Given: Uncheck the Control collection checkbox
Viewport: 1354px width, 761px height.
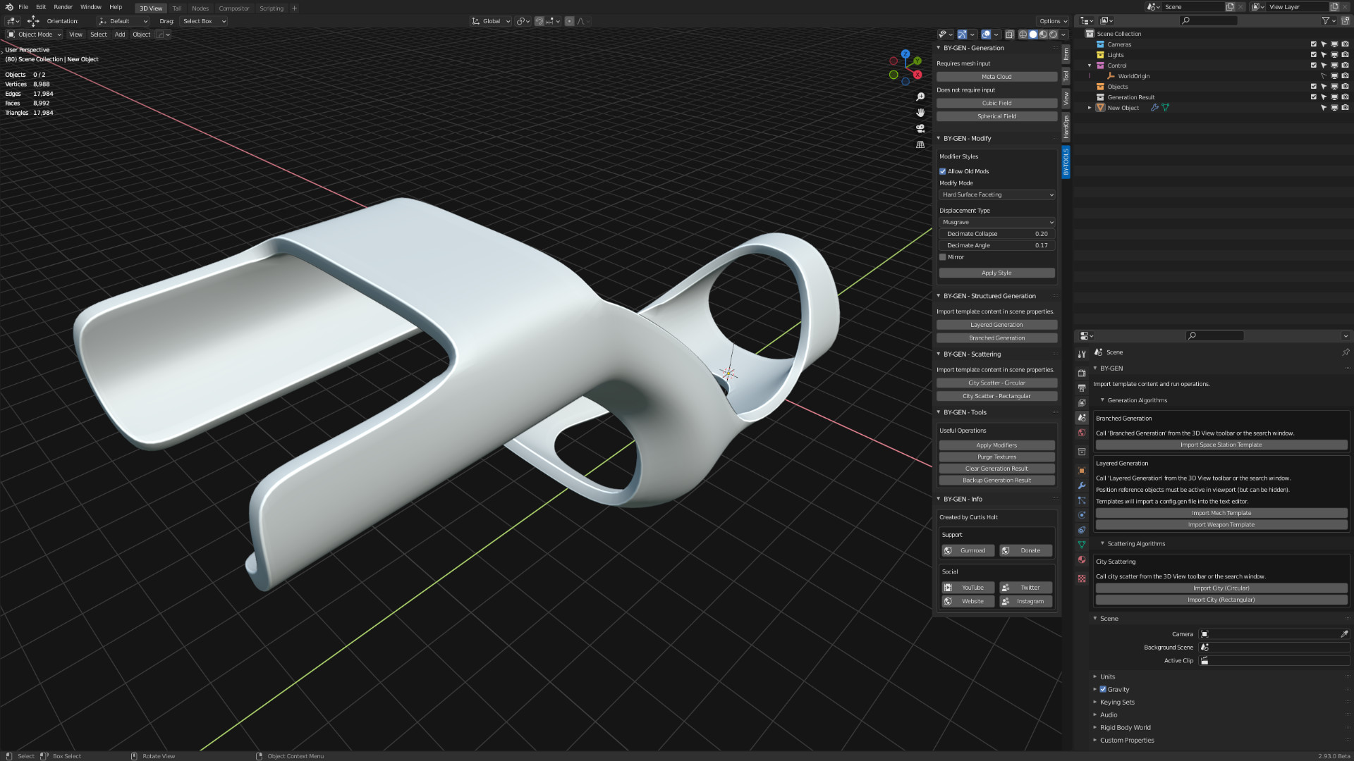Looking at the screenshot, I should [1314, 65].
